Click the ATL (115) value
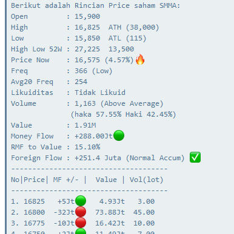This screenshot has width=234, height=234. (127, 38)
